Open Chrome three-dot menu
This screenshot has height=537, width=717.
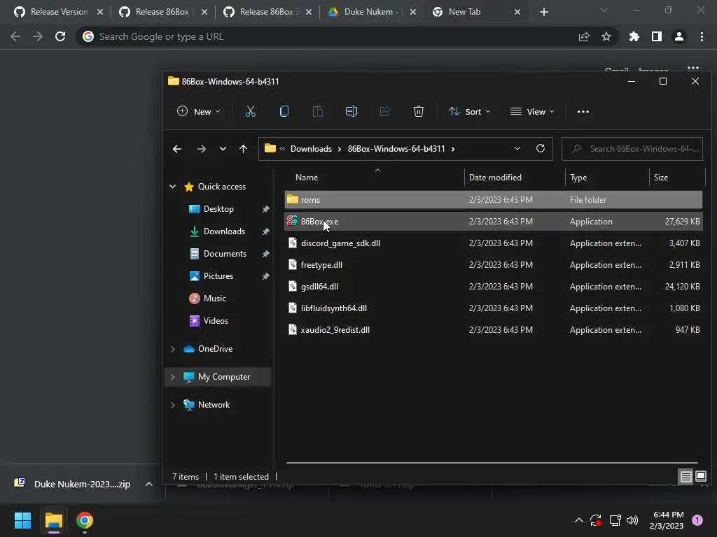click(x=702, y=36)
